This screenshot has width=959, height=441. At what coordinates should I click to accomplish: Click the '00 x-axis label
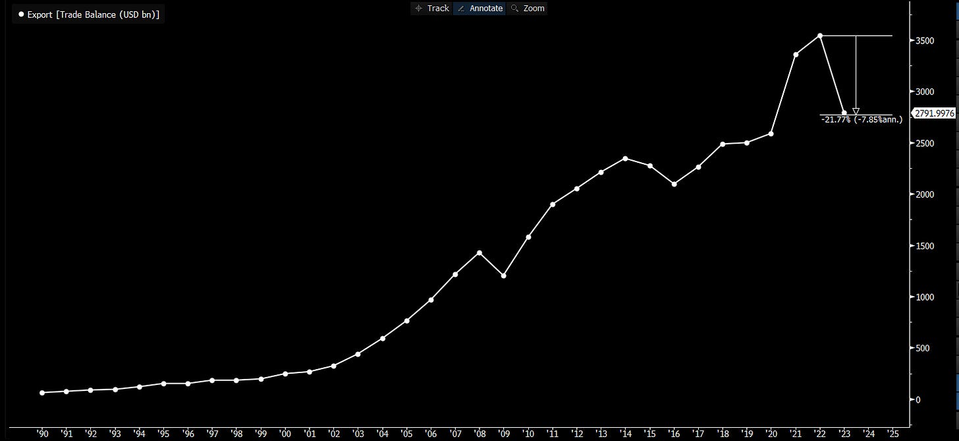pyautogui.click(x=285, y=433)
